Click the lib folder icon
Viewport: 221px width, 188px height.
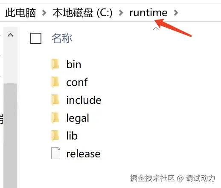pyautogui.click(x=55, y=136)
